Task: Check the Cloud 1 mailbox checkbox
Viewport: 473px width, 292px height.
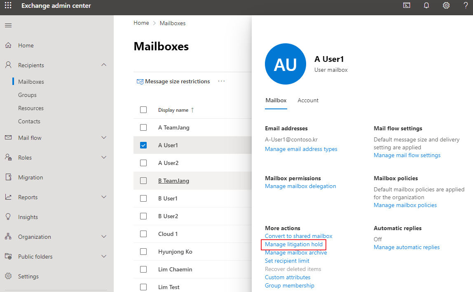Action: 143,234
